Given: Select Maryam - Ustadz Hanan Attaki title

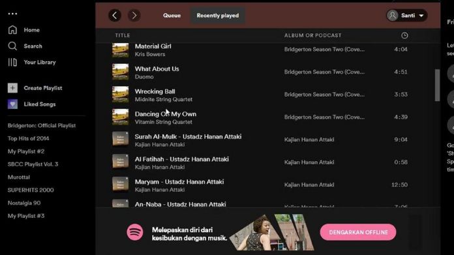Looking at the screenshot, I should click(x=179, y=182).
